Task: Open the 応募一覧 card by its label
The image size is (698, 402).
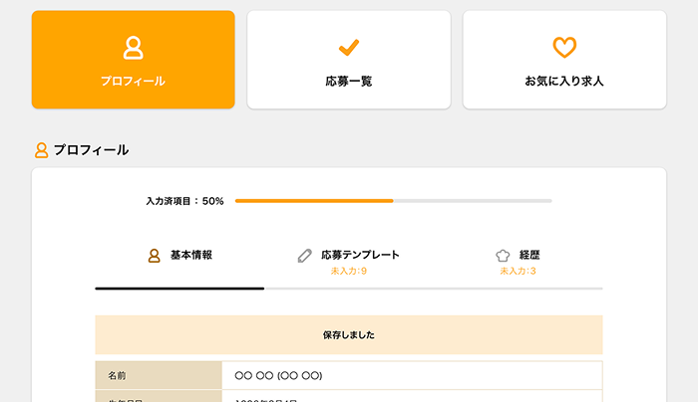Action: [348, 82]
